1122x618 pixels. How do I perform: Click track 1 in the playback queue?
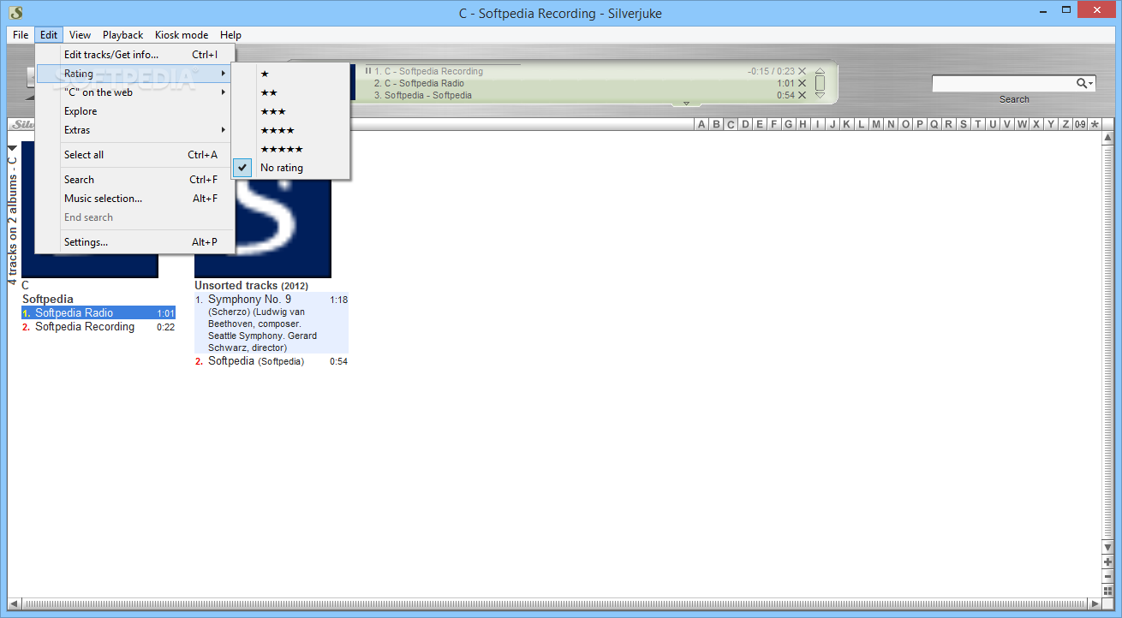[428, 72]
